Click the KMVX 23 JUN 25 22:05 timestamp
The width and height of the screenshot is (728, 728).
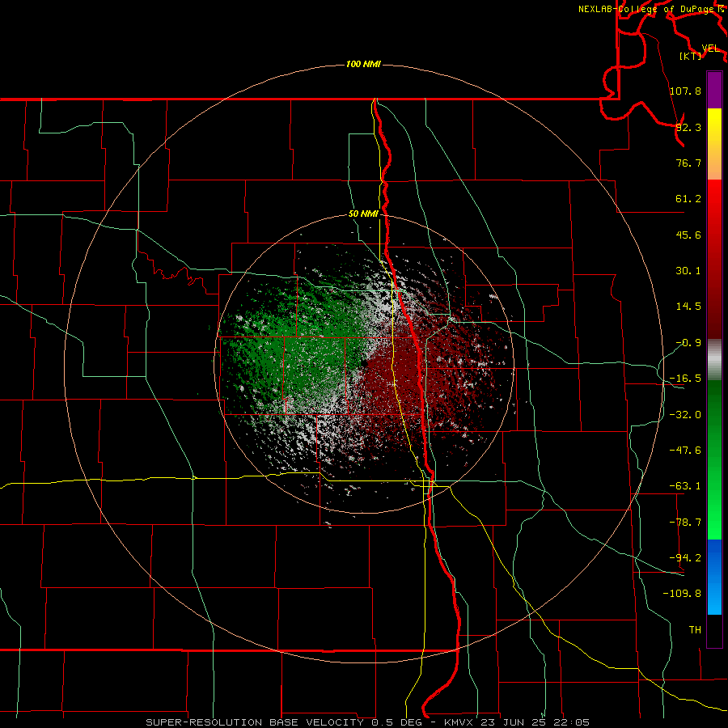(517, 722)
